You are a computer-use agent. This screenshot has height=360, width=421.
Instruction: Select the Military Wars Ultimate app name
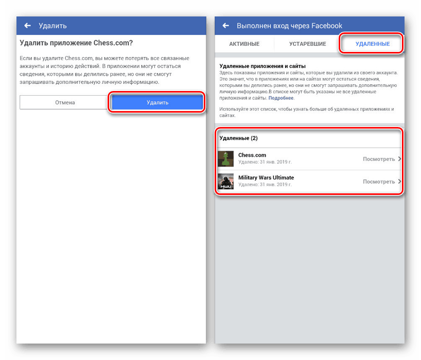(266, 177)
